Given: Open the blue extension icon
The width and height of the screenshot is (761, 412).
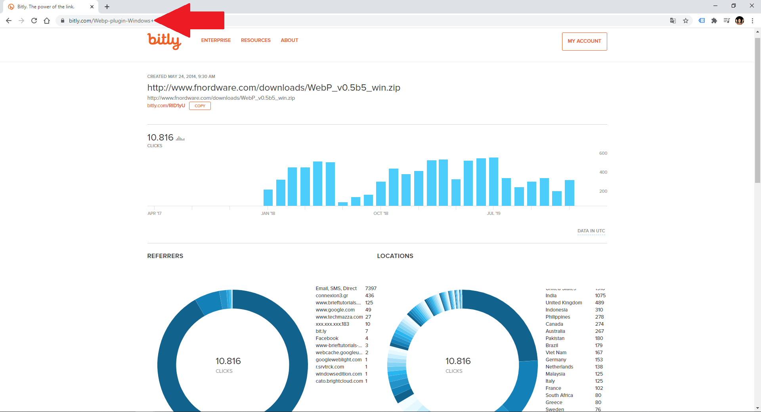Looking at the screenshot, I should click(702, 21).
